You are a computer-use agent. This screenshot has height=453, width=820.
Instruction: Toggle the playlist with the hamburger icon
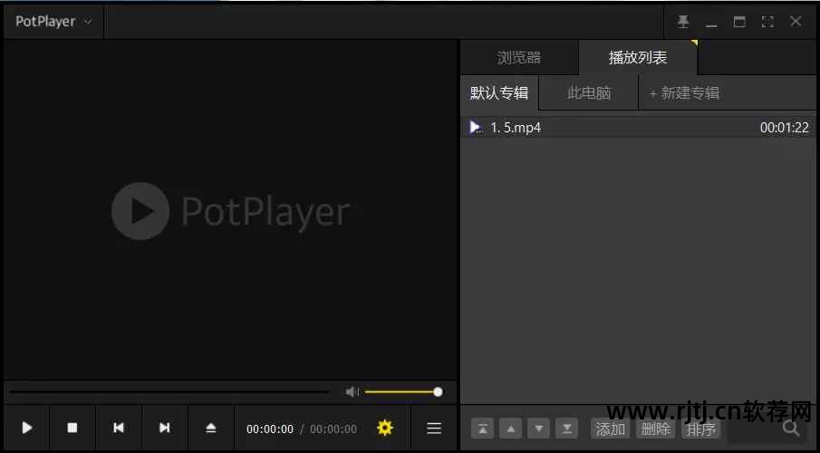[434, 429]
